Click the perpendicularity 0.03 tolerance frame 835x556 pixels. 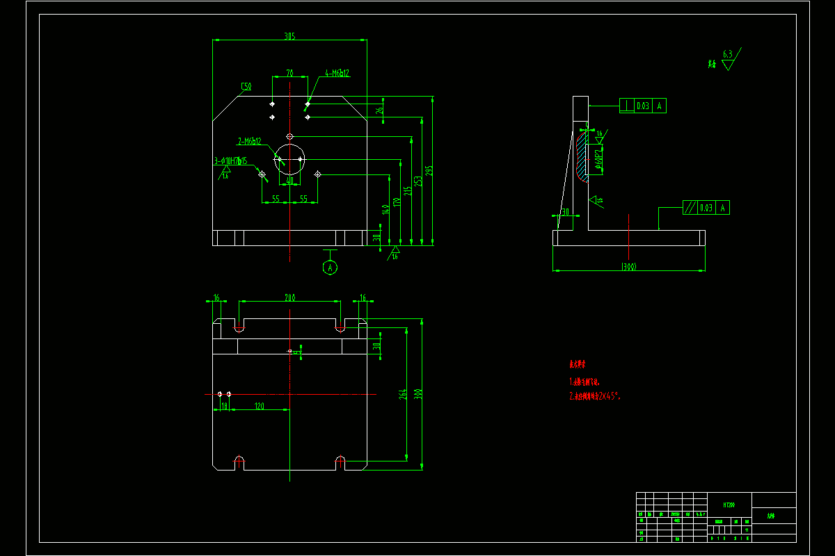coord(644,106)
